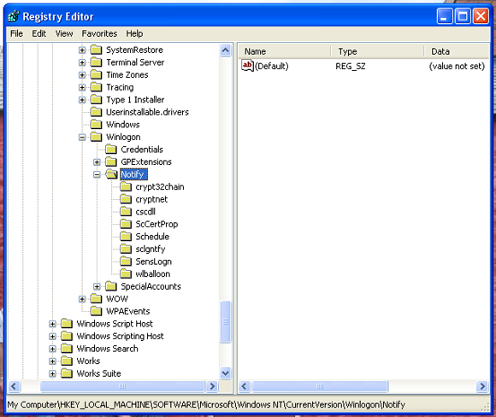Expand the GPExtensions key

click(97, 162)
